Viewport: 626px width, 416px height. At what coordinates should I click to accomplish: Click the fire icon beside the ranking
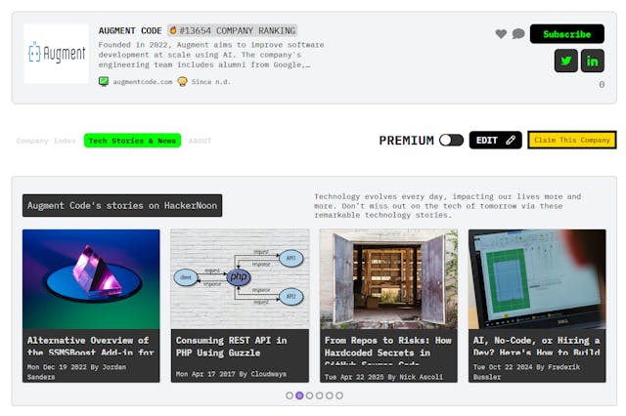pos(173,30)
